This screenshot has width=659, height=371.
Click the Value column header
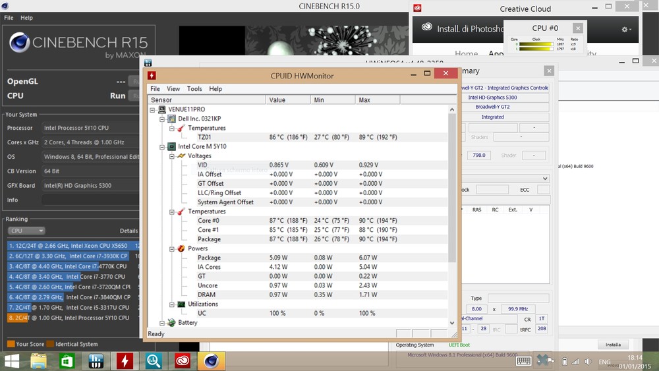[288, 100]
